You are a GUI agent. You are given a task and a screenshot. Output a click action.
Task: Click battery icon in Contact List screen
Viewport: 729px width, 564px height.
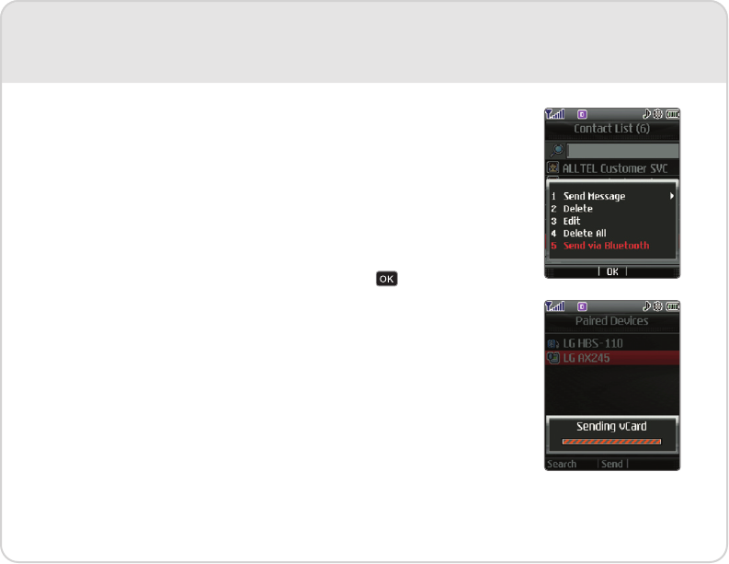[x=672, y=114]
